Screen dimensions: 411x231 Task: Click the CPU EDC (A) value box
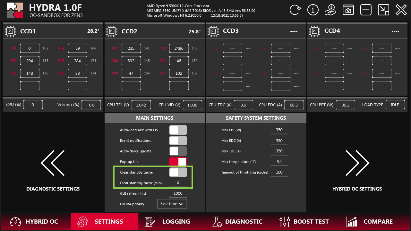(294, 105)
